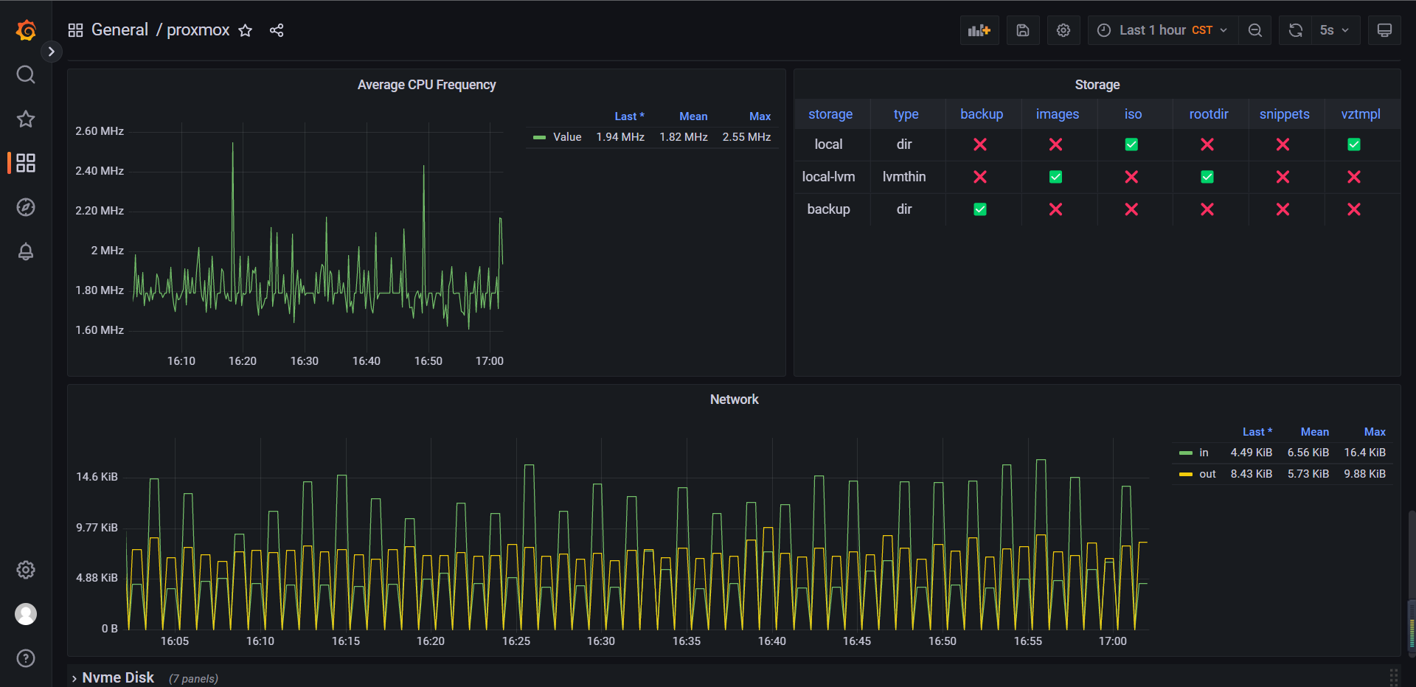Open the Alerting bell icon
The image size is (1416, 687).
point(26,251)
